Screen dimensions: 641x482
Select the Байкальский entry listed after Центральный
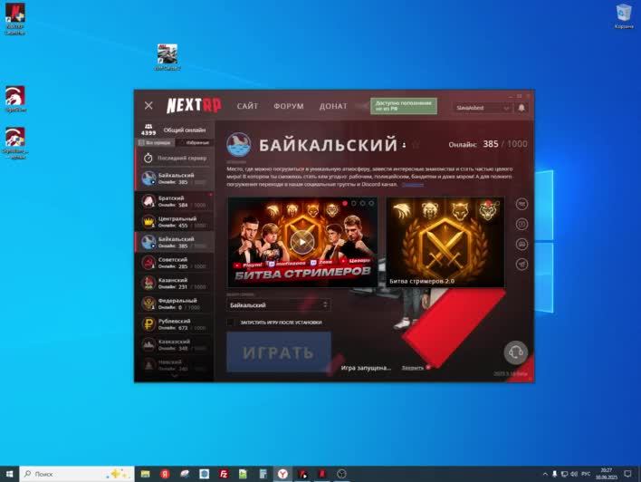click(x=175, y=242)
